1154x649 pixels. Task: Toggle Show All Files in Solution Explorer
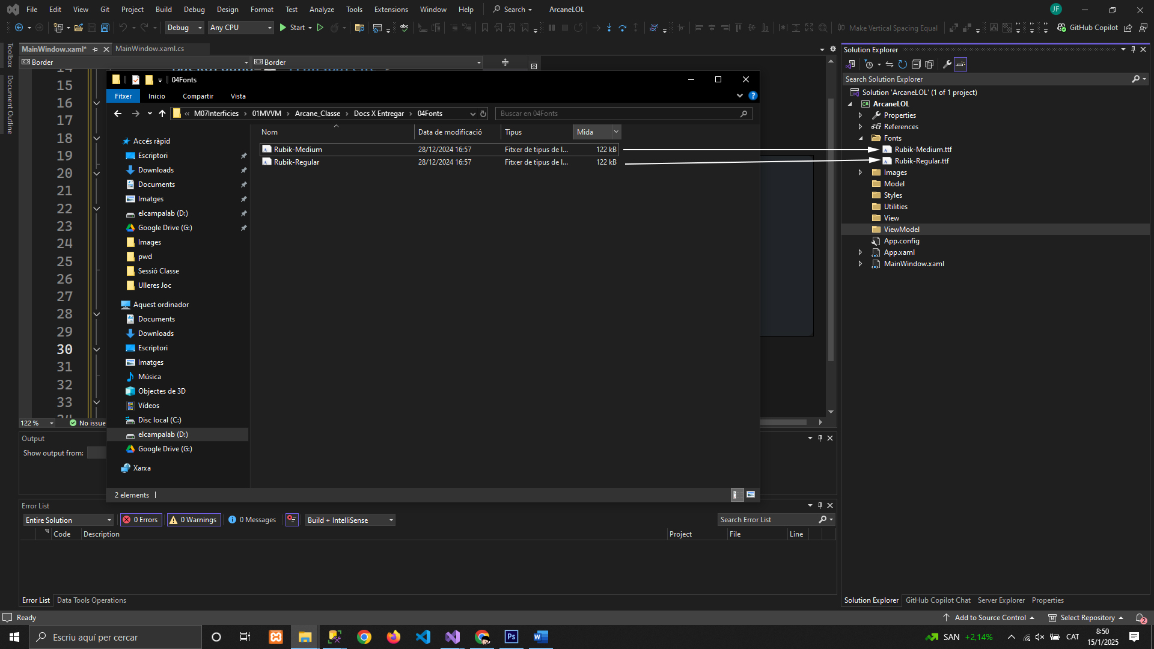[929, 64]
